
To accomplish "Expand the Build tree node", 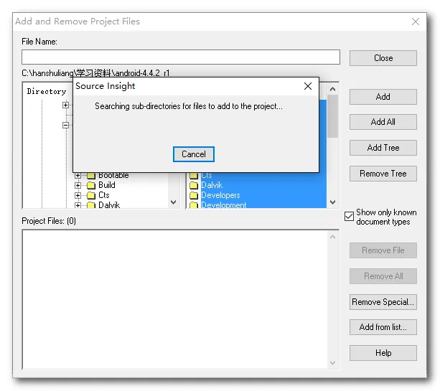I will 78,185.
